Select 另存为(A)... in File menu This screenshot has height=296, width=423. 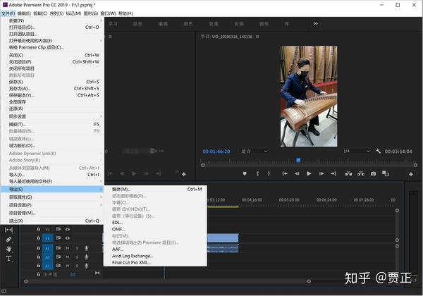click(52, 88)
